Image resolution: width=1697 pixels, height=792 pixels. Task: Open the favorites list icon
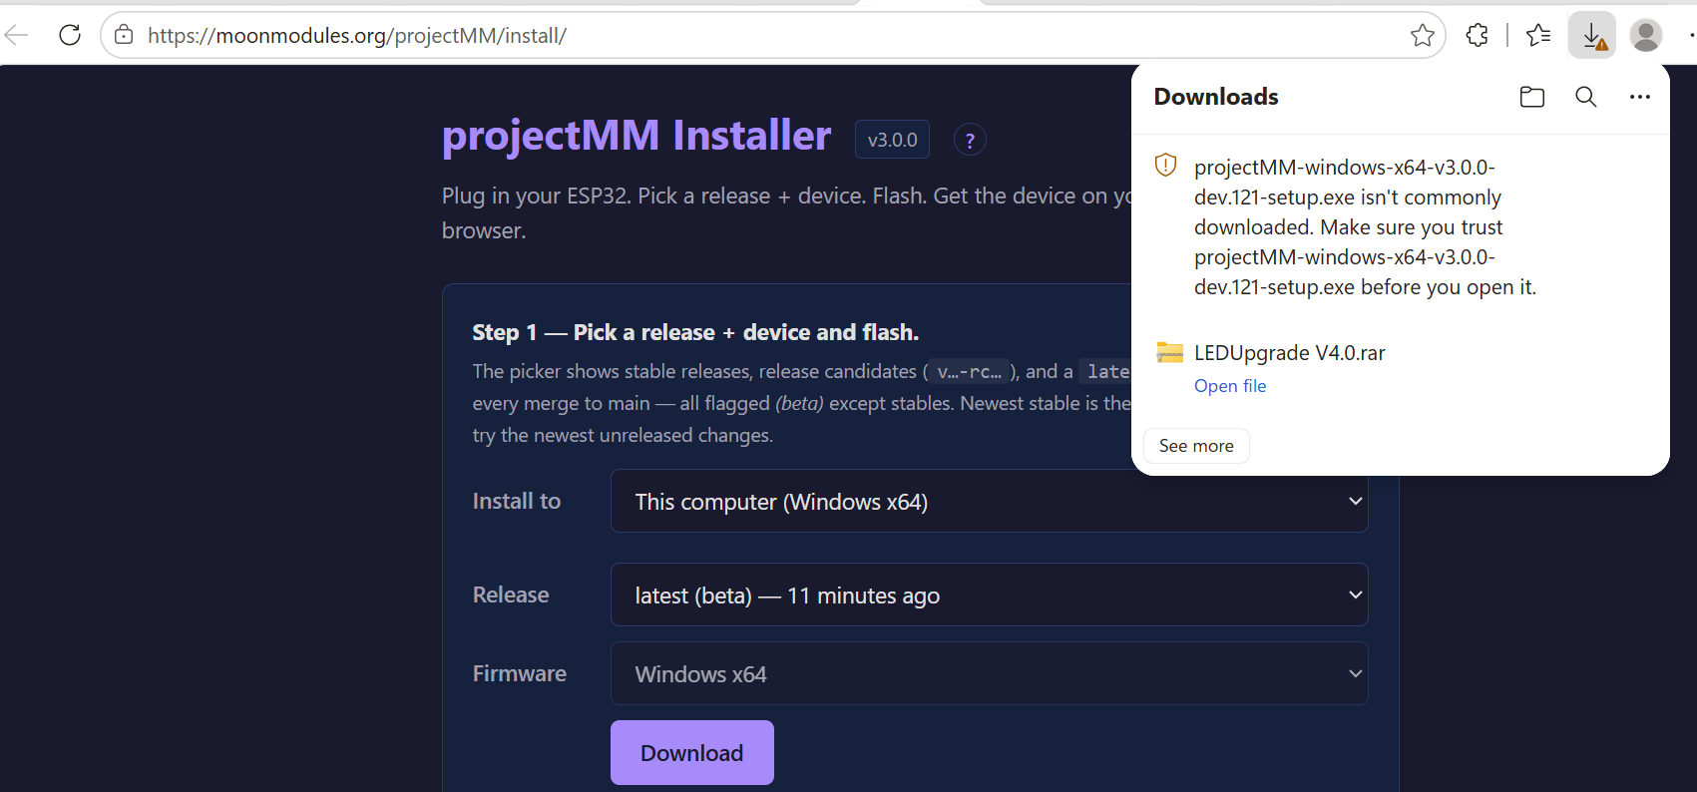pos(1538,35)
